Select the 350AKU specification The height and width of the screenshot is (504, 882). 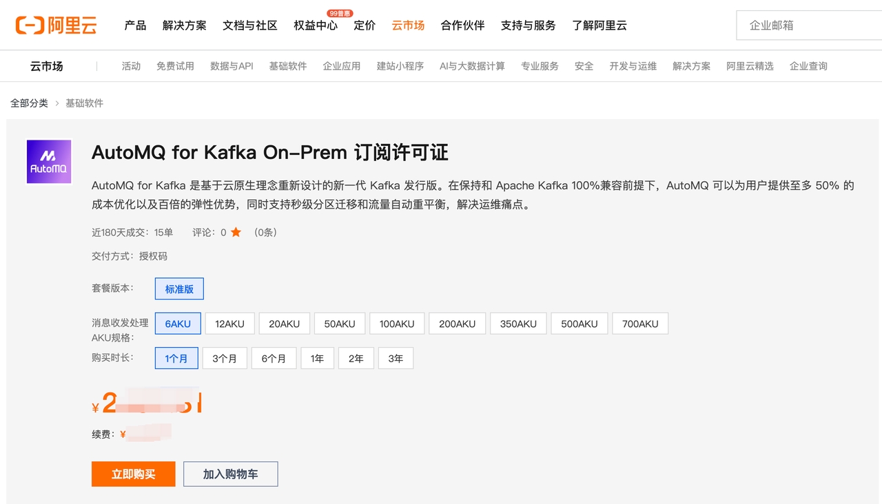pyautogui.click(x=518, y=324)
